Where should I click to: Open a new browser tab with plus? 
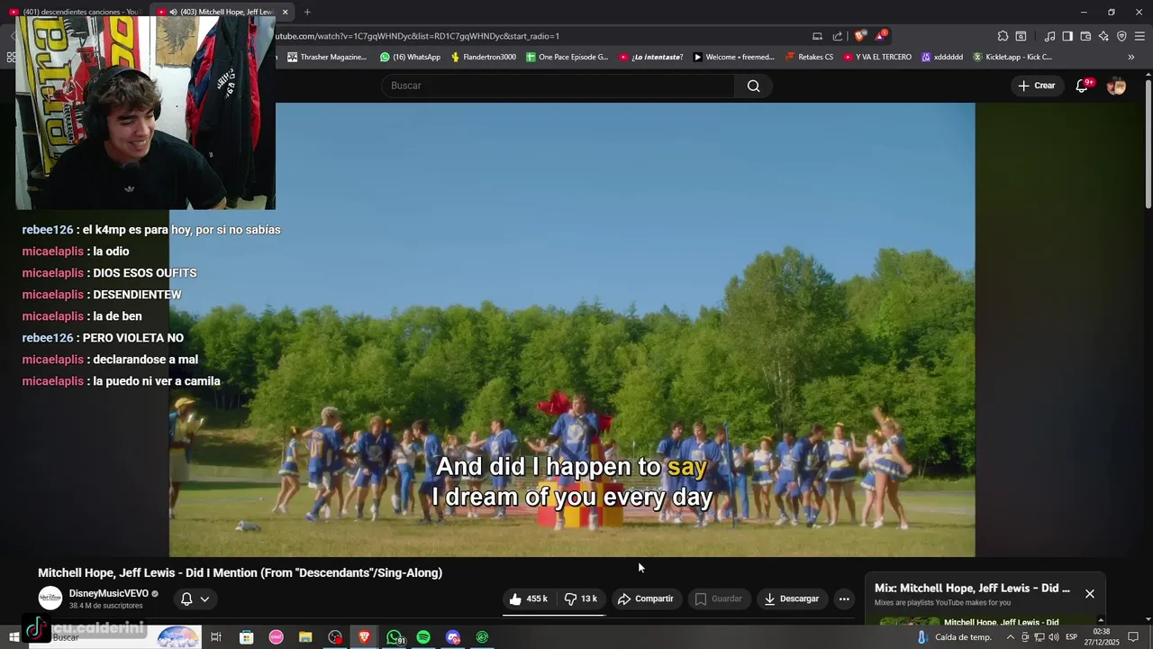[x=307, y=12]
